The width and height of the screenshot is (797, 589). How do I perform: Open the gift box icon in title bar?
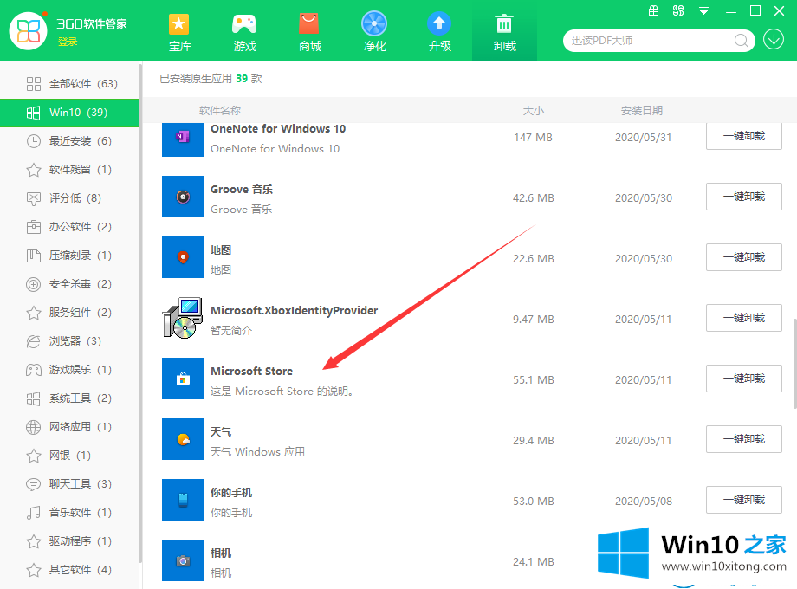654,10
